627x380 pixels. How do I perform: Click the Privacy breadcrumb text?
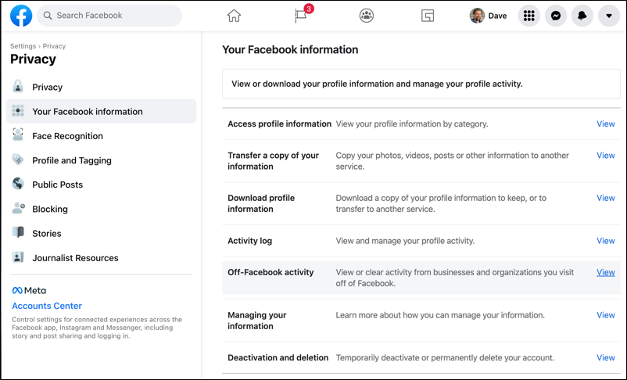pyautogui.click(x=54, y=46)
